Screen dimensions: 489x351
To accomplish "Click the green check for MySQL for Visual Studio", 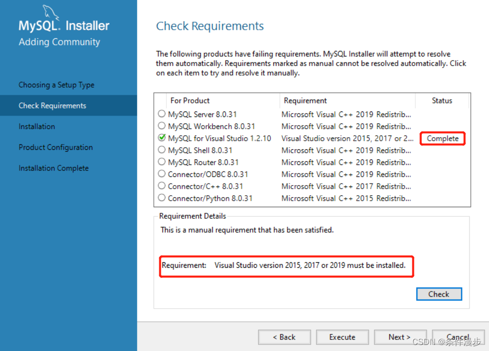I will 161,138.
